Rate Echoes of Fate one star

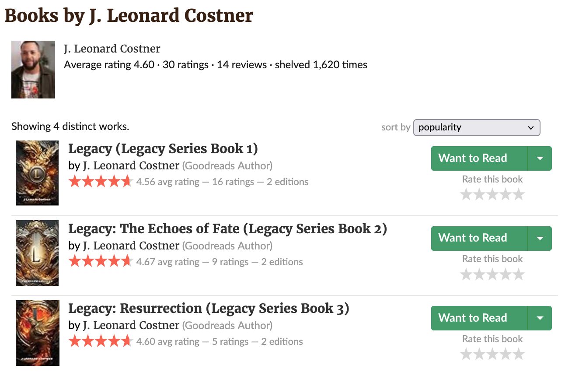466,274
